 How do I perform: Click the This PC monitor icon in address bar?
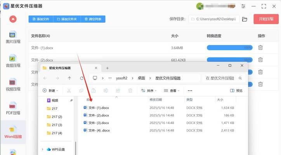(x=95, y=78)
